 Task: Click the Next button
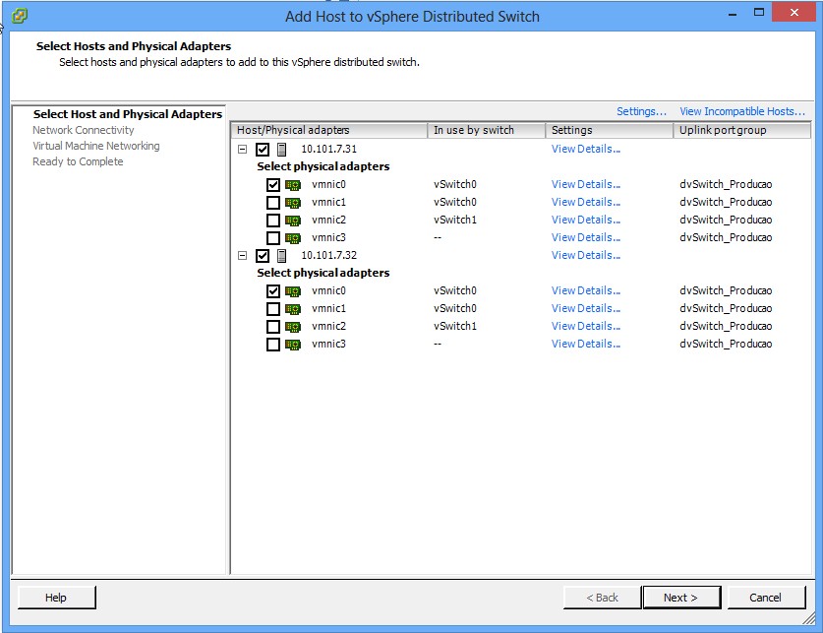coord(680,598)
